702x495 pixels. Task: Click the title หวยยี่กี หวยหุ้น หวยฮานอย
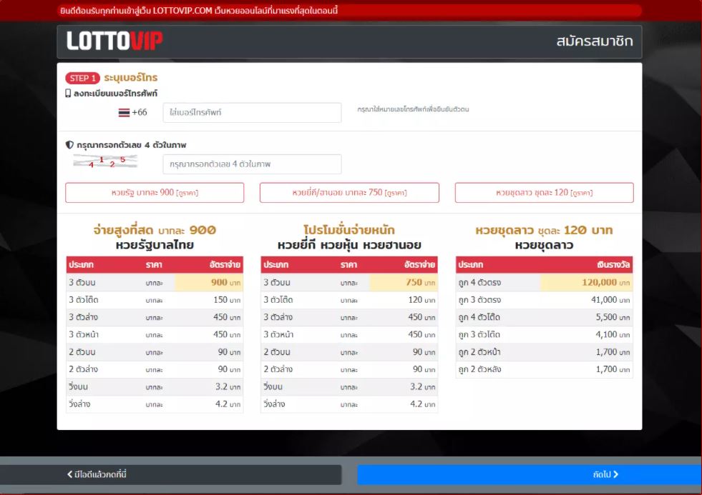349,245
